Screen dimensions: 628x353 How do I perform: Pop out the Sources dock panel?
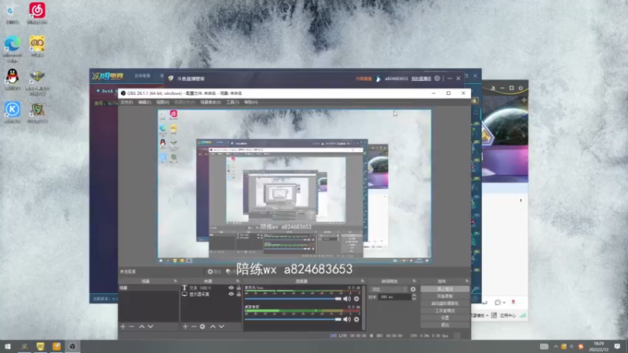coord(238,281)
